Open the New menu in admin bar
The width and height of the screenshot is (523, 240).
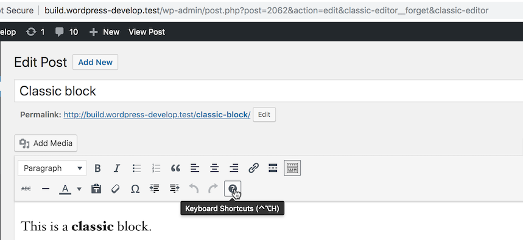104,32
